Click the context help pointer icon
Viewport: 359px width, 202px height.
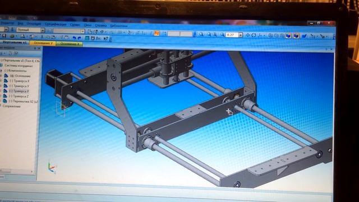(x=105, y=39)
